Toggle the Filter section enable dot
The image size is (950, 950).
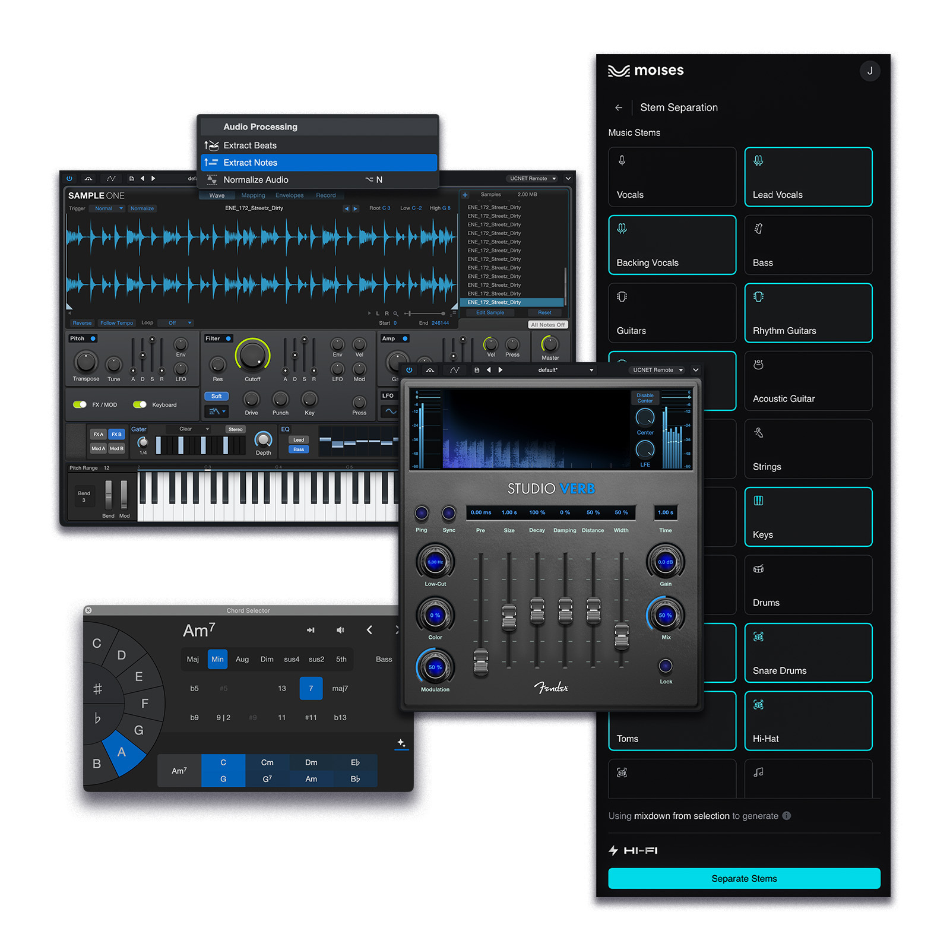228,338
